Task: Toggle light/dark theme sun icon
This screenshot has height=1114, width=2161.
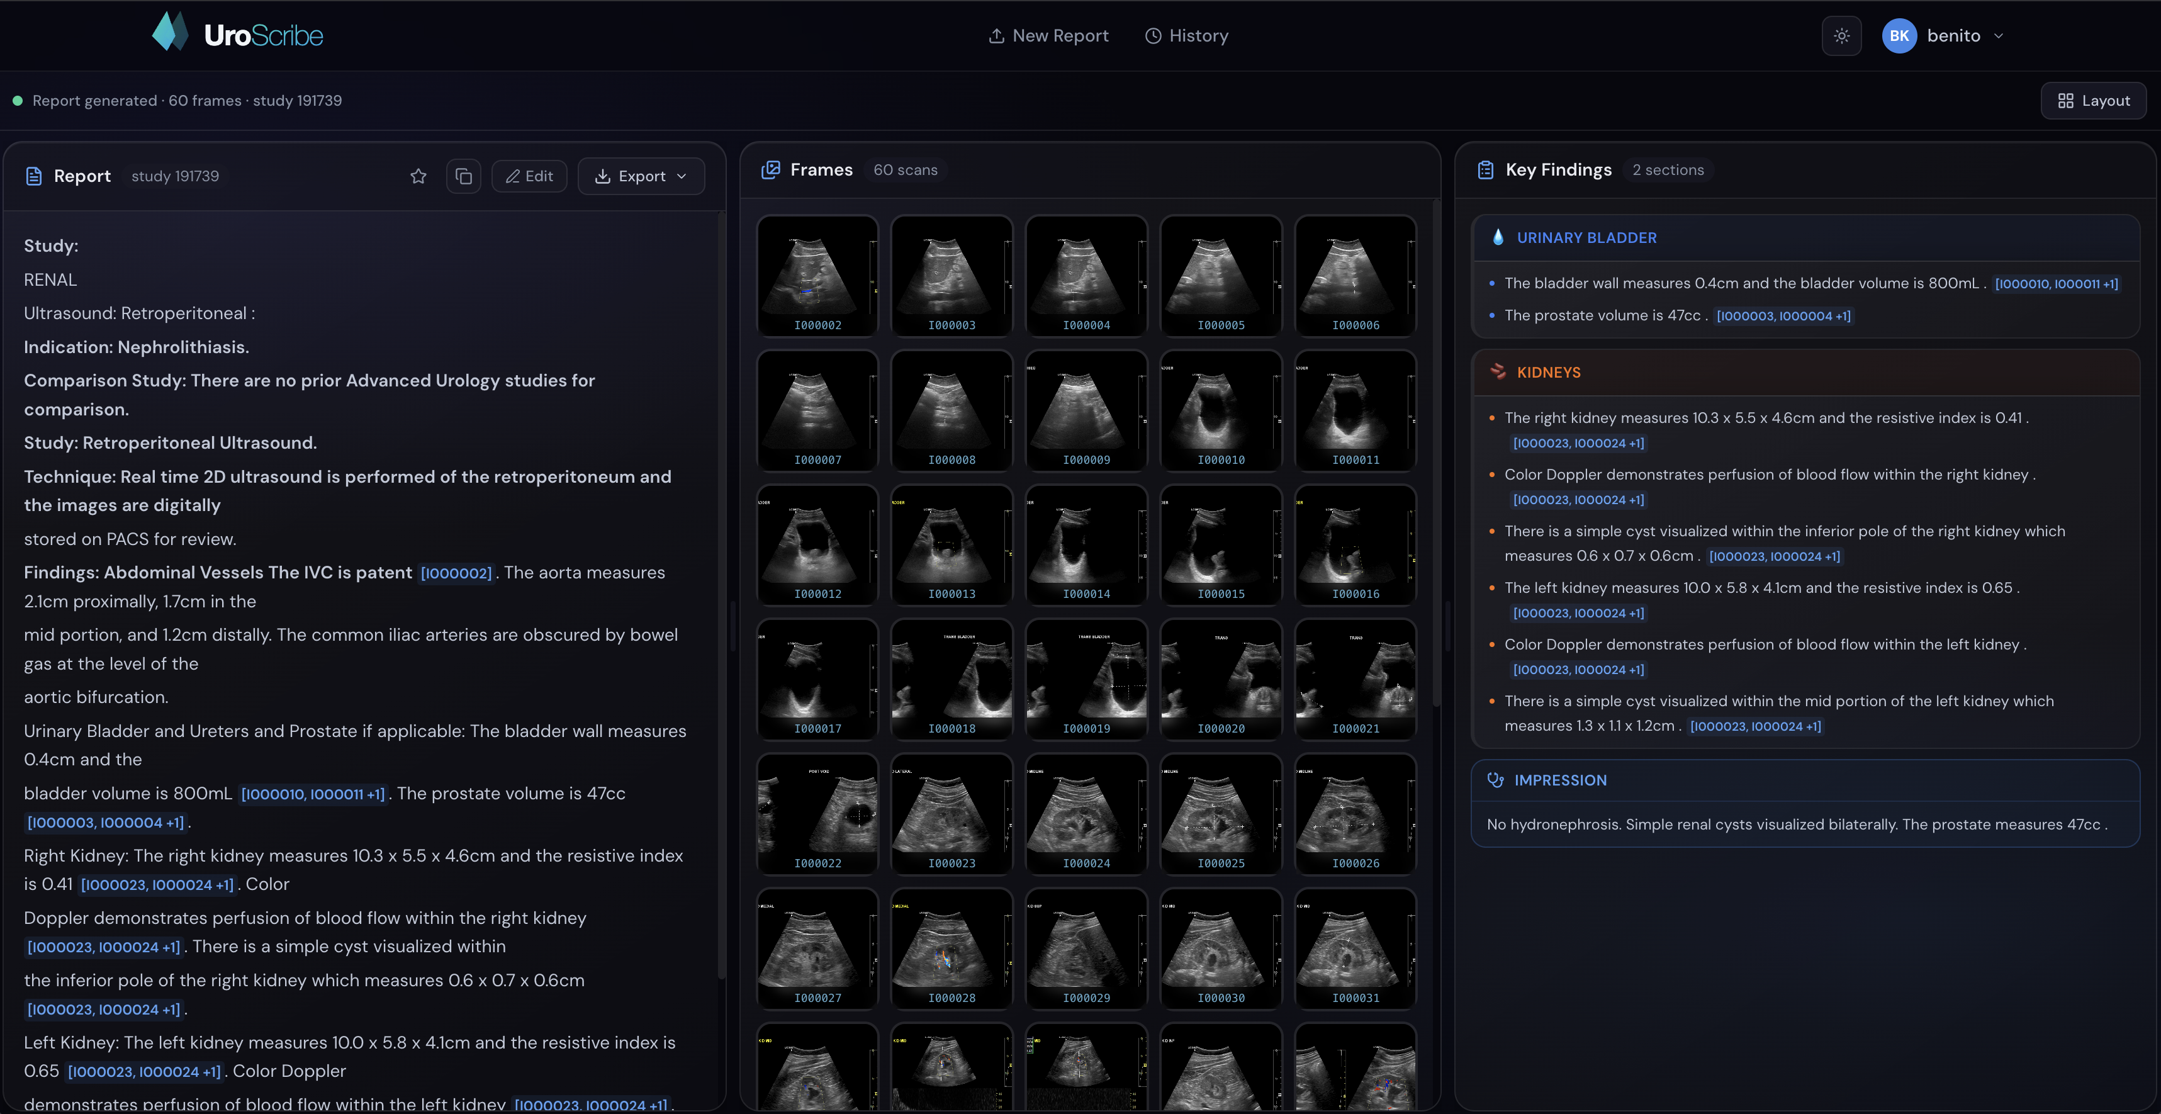Action: click(x=1841, y=36)
